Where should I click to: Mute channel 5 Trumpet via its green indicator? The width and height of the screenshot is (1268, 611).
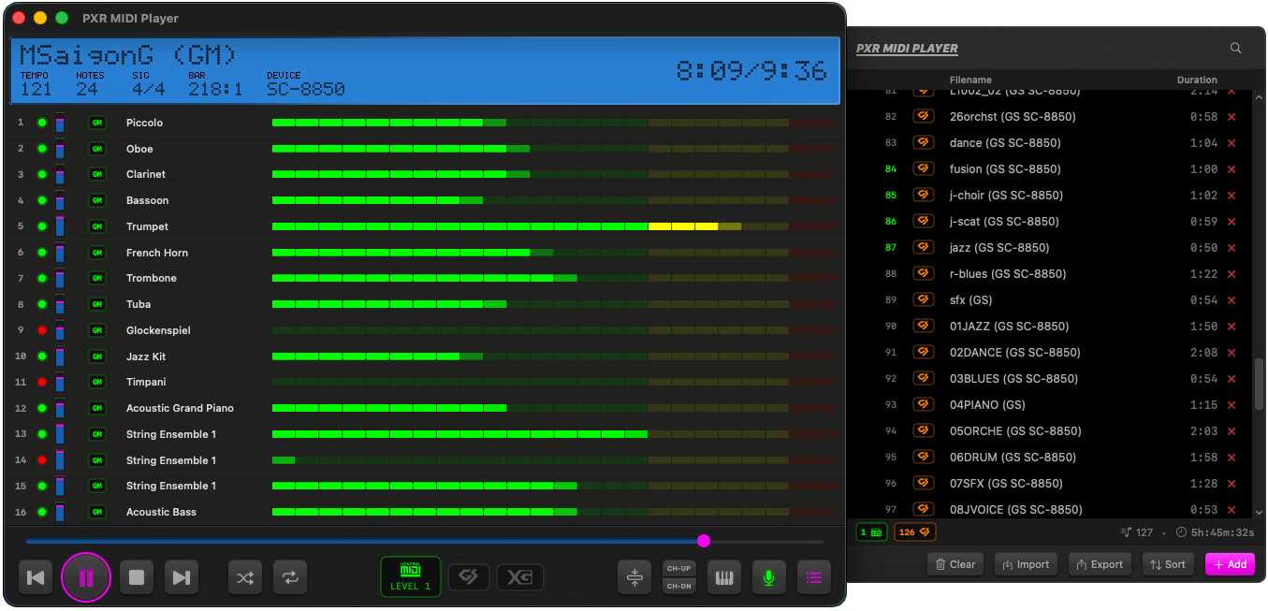click(x=42, y=226)
